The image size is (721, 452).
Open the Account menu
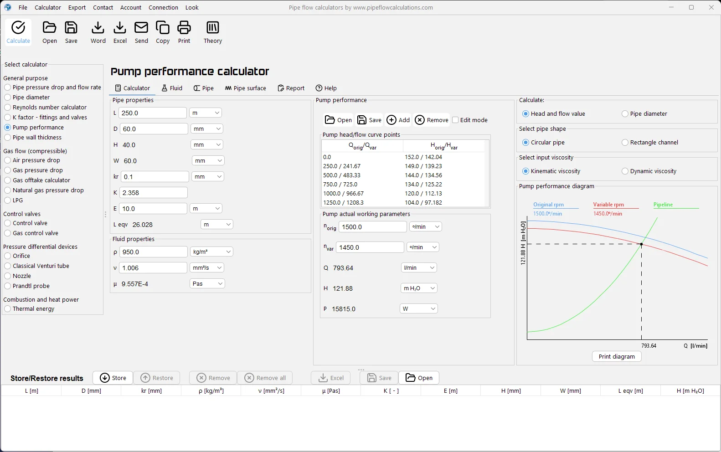pos(131,7)
